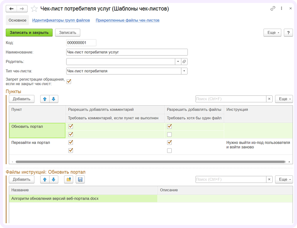Clear the Пункты search field with X

[269, 99]
